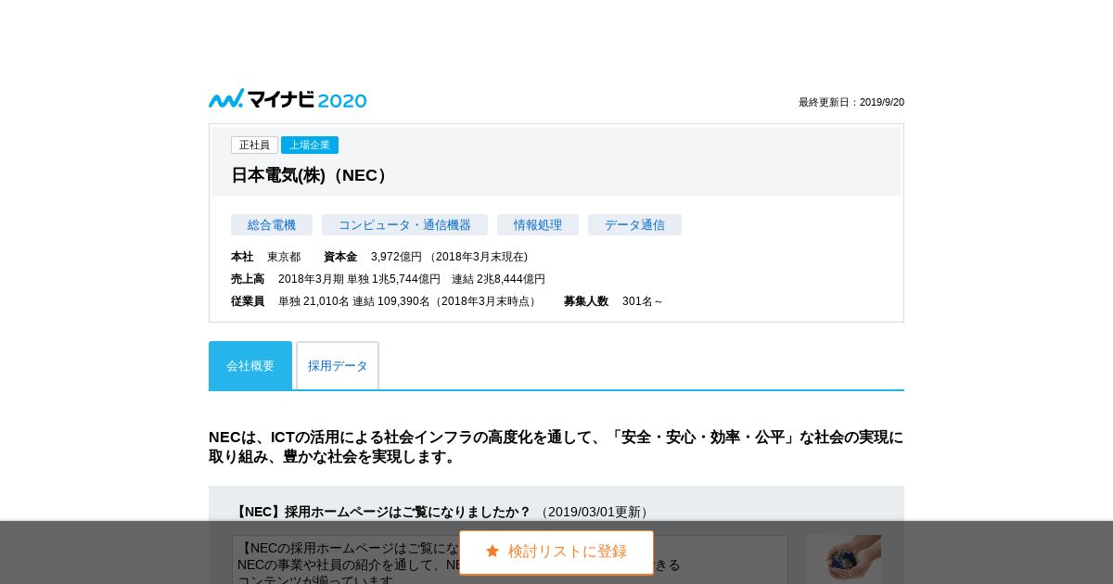Switch to the 採用データ tab
Image resolution: width=1113 pixels, height=584 pixels.
(338, 365)
